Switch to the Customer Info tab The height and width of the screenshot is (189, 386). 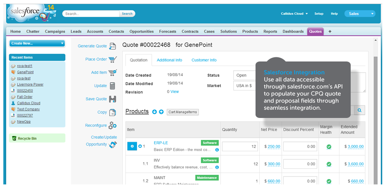(x=204, y=60)
